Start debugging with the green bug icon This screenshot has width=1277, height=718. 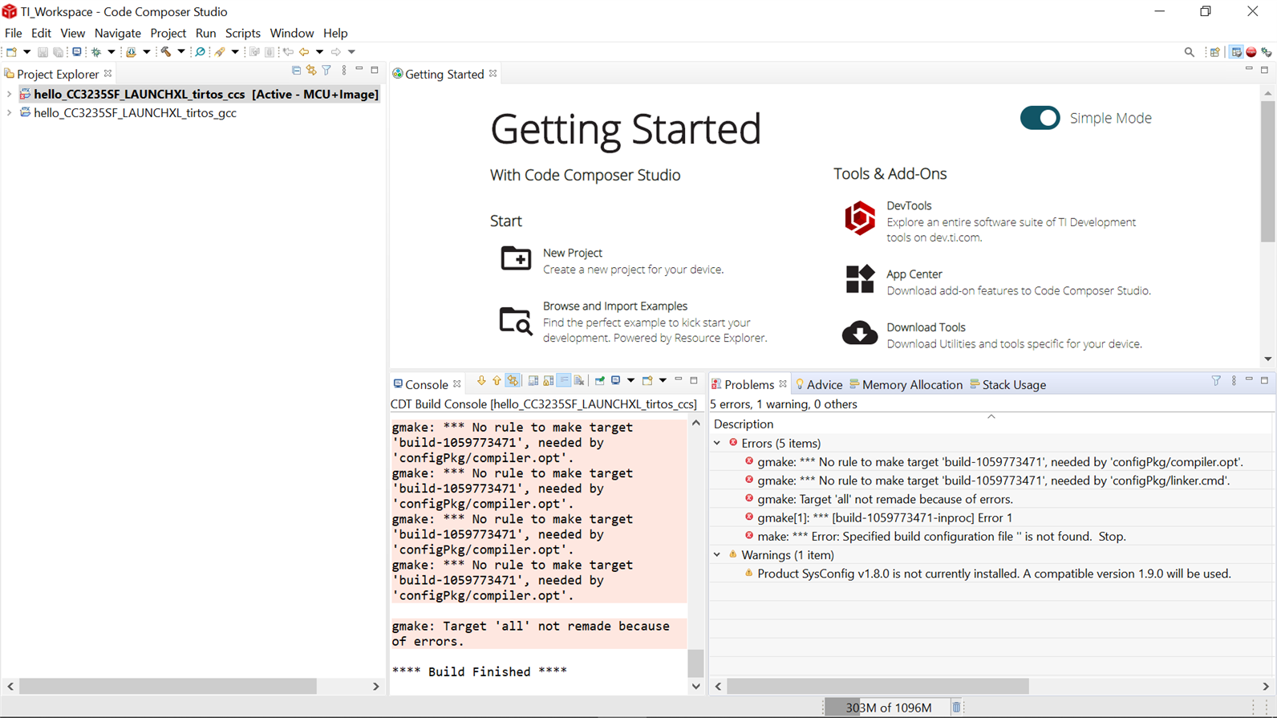point(96,52)
